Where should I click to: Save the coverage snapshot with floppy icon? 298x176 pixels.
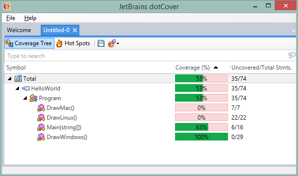click(x=101, y=43)
